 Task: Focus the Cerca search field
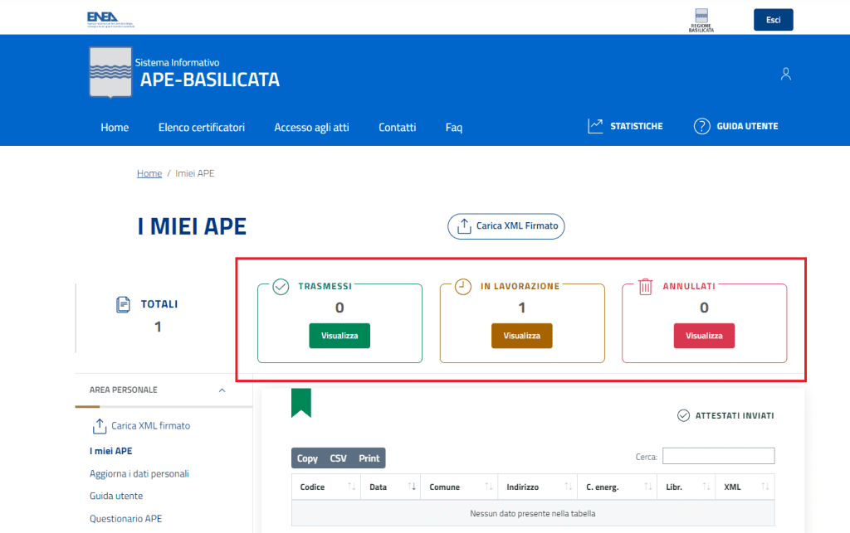718,456
